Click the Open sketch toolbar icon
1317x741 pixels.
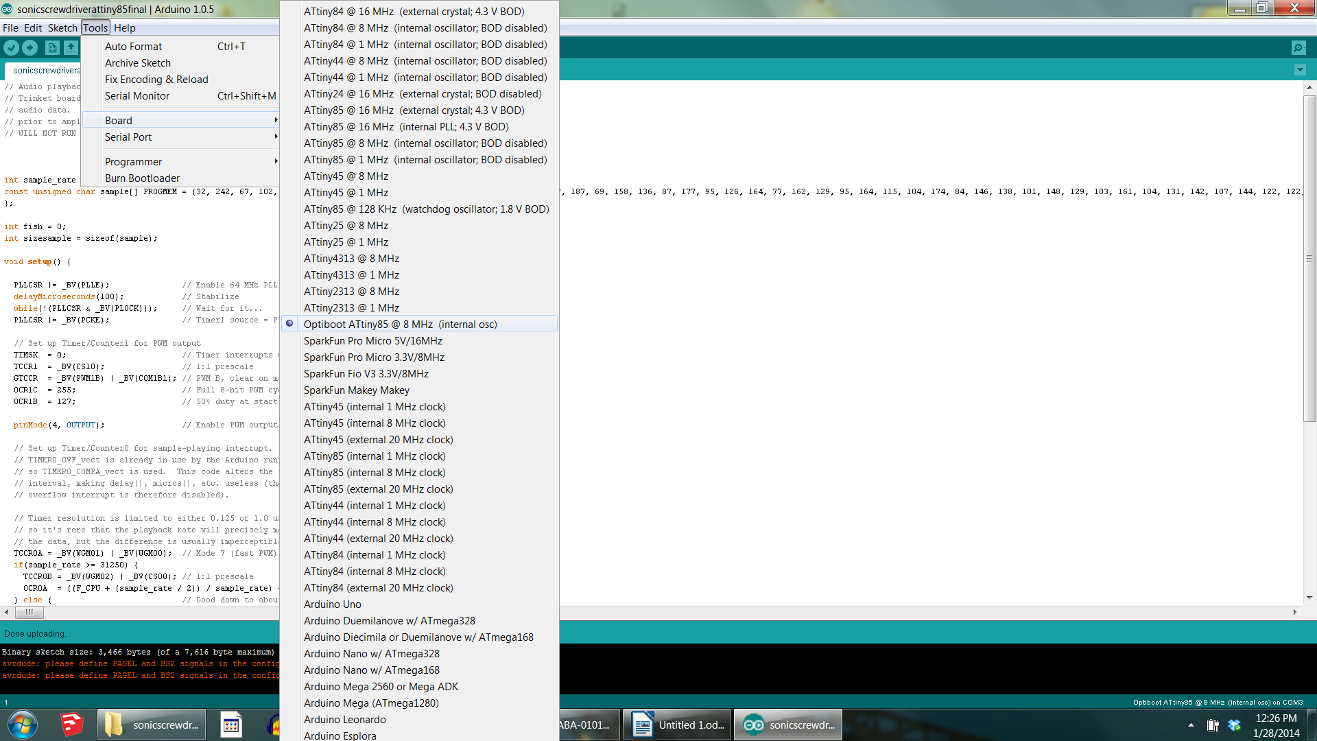pos(71,47)
